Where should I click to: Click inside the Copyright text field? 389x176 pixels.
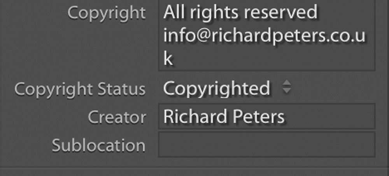[x=266, y=35]
